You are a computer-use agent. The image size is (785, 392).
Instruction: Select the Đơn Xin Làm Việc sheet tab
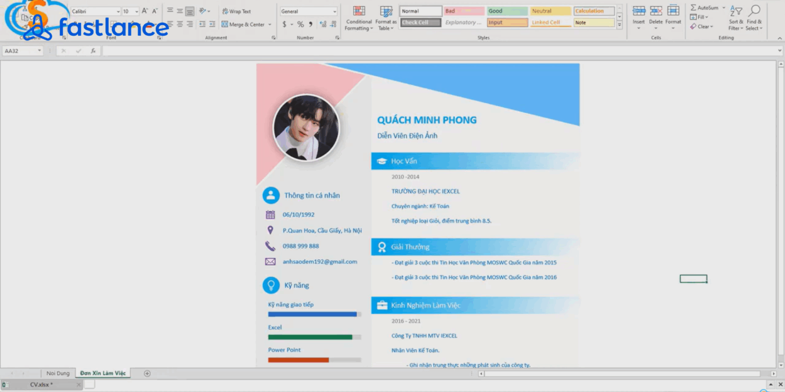pos(103,373)
